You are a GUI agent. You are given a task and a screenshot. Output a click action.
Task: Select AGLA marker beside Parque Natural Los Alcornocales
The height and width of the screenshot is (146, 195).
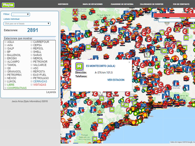coord(95,139)
